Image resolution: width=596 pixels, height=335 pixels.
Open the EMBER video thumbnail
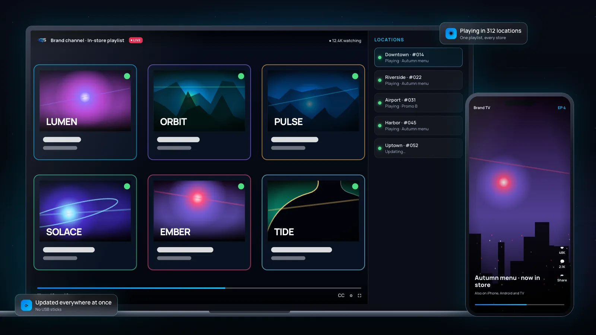point(199,211)
